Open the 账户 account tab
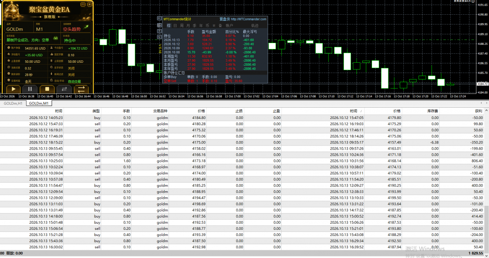Screen dimensions: 489x258 click(230, 25)
